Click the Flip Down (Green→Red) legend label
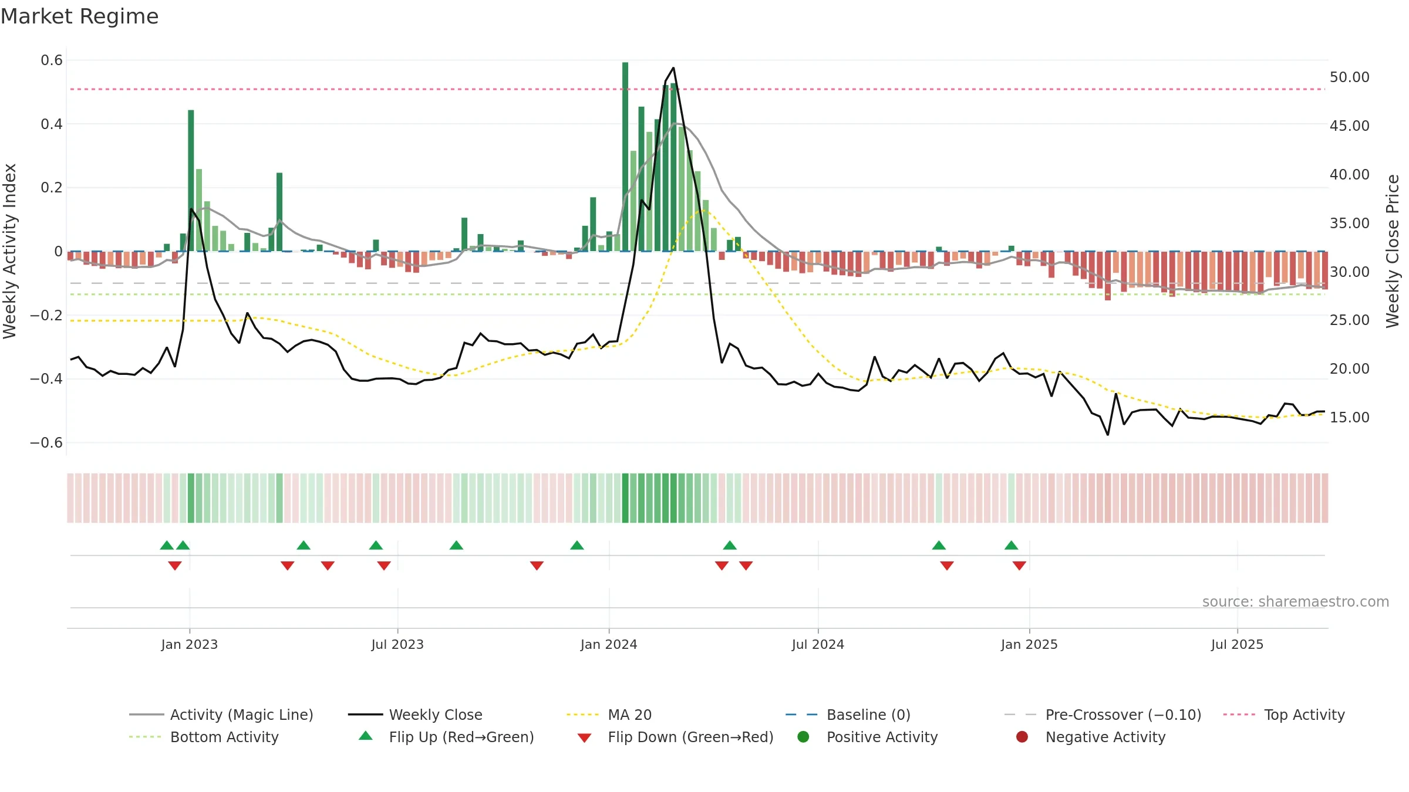 pyautogui.click(x=690, y=737)
